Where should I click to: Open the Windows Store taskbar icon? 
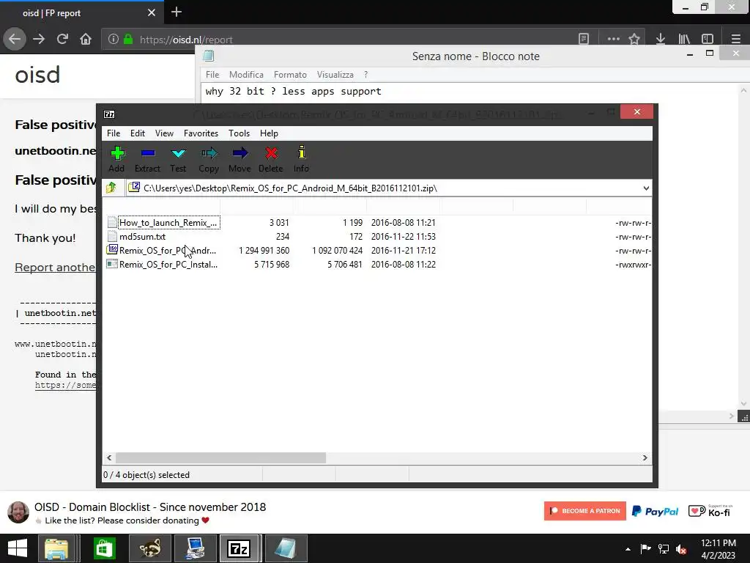point(104,548)
